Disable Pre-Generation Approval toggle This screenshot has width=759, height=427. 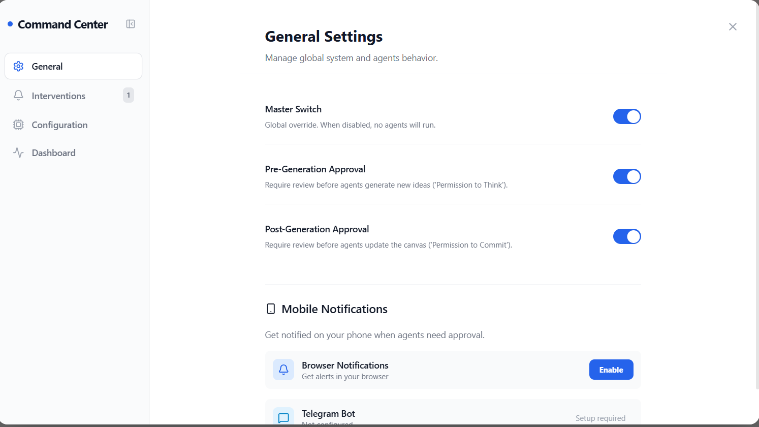(x=627, y=176)
